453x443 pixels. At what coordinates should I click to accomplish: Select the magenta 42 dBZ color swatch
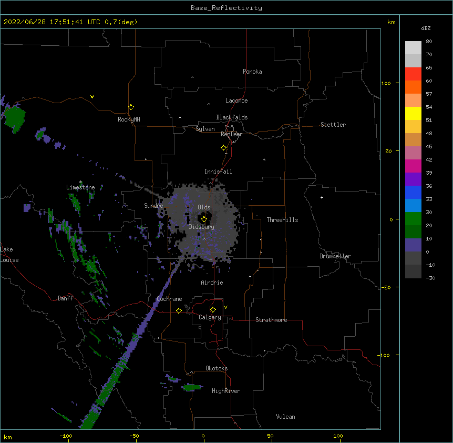pyautogui.click(x=413, y=166)
